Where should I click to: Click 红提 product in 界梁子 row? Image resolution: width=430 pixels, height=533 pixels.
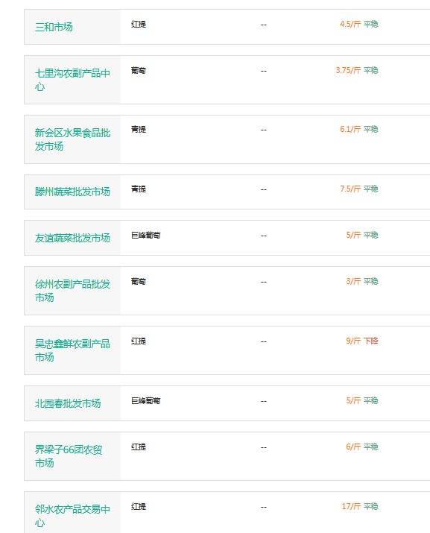139,447
